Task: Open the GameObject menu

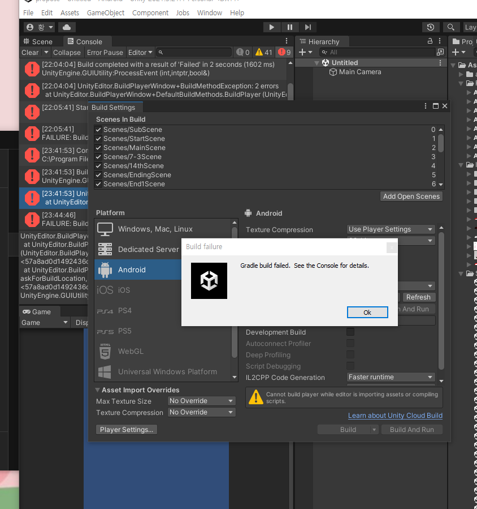Action: pyautogui.click(x=106, y=12)
